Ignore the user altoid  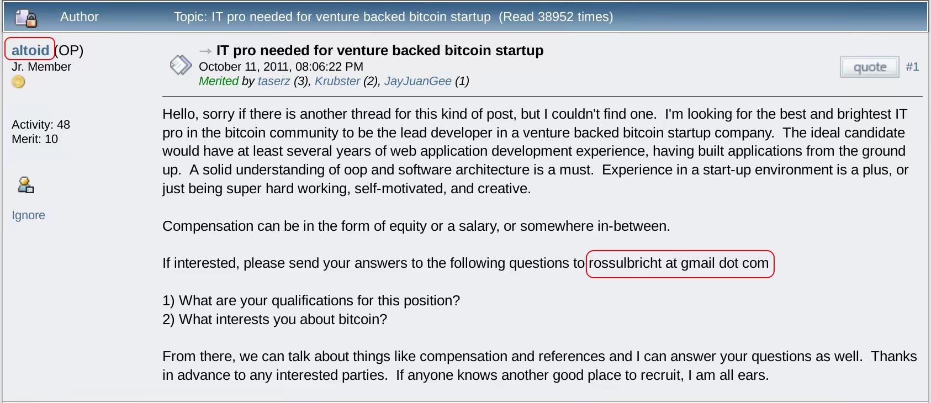(x=28, y=215)
